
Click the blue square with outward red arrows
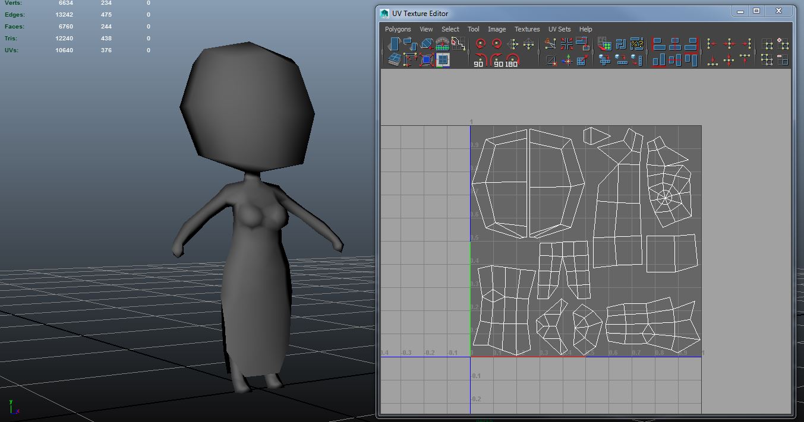tap(426, 59)
